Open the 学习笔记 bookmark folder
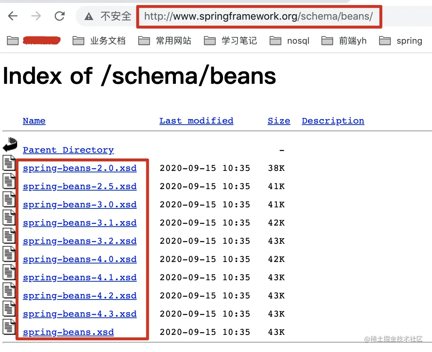432x352 pixels. (231, 41)
